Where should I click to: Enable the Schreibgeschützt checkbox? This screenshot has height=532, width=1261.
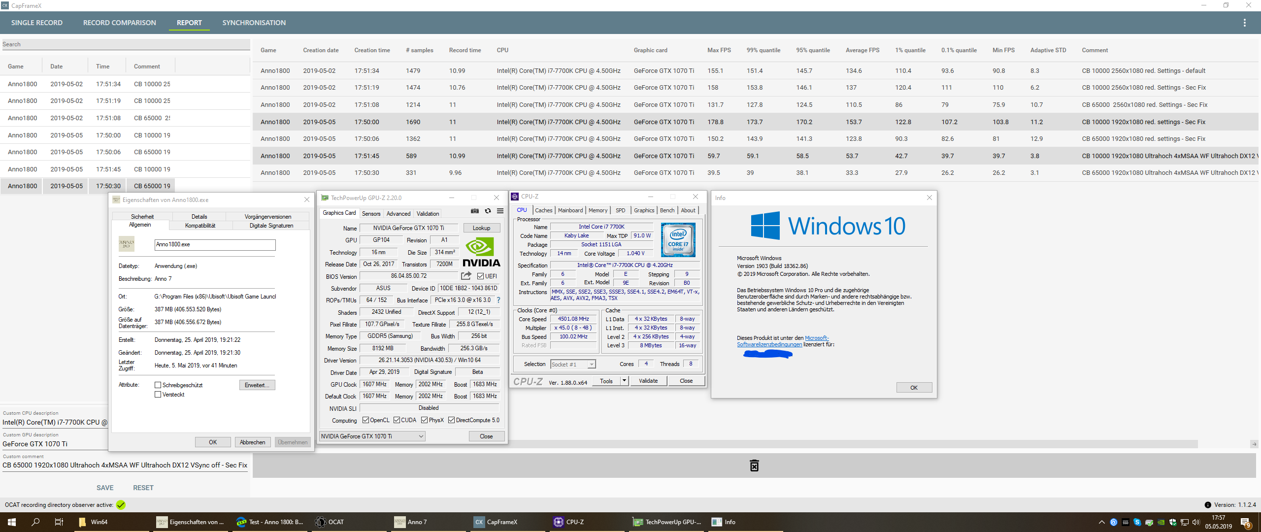point(158,385)
